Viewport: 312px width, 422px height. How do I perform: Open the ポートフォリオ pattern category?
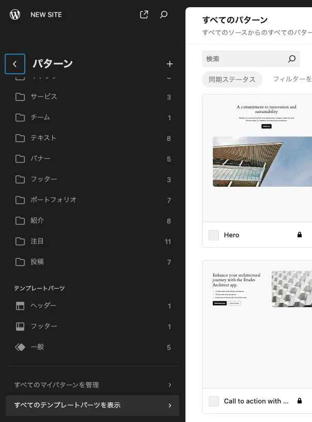[92, 200]
